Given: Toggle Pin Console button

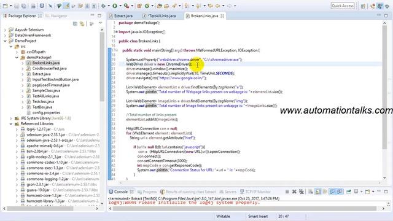Looking at the screenshot, I should point(349,192).
